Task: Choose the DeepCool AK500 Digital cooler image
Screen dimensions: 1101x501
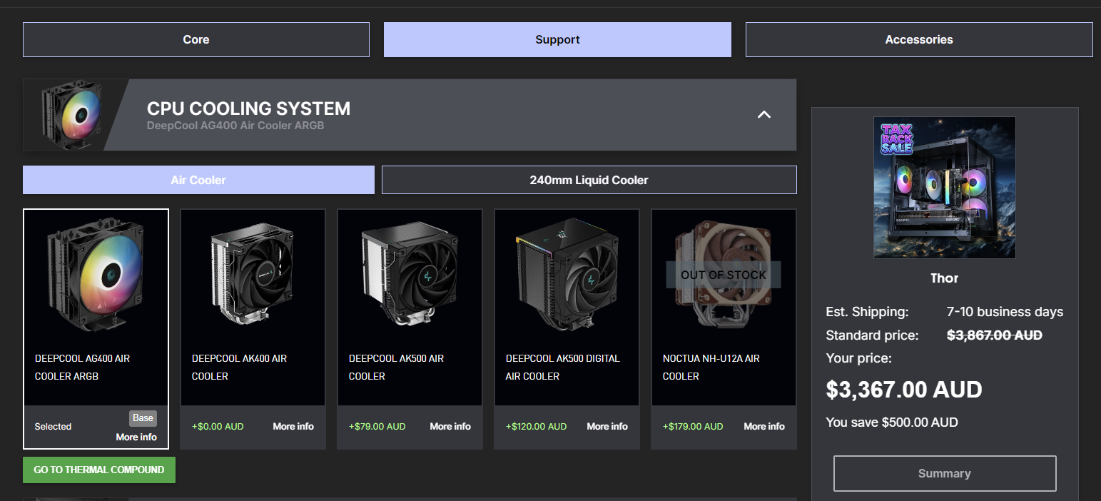Action: [x=567, y=275]
